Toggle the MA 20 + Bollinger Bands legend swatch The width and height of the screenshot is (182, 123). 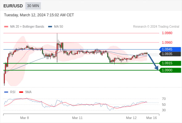tap(6, 27)
